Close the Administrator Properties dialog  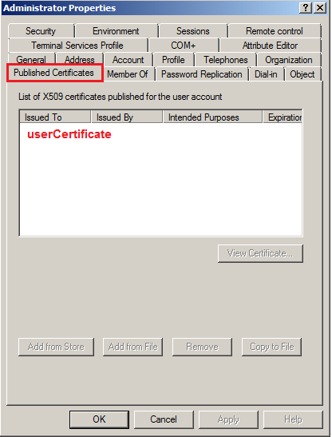coord(320,8)
